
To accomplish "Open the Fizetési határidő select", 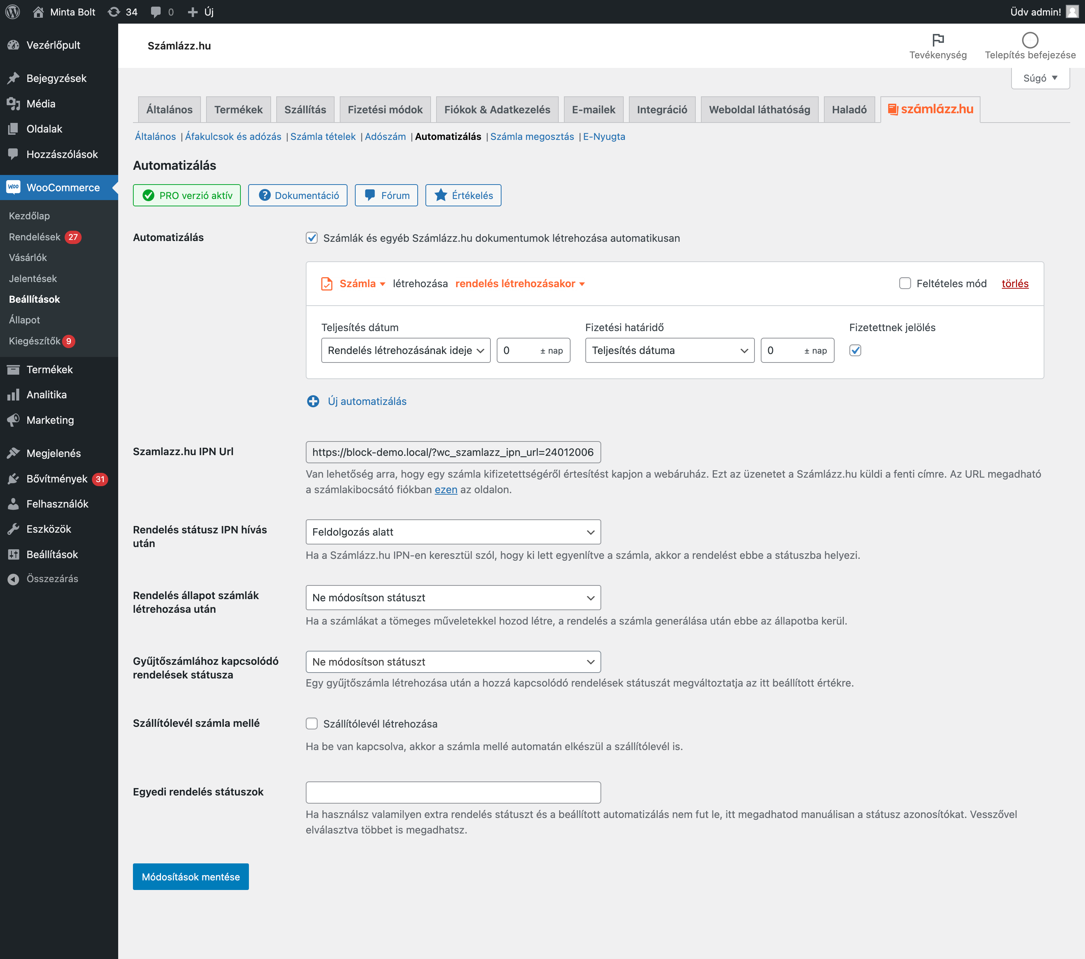I will pyautogui.click(x=670, y=350).
